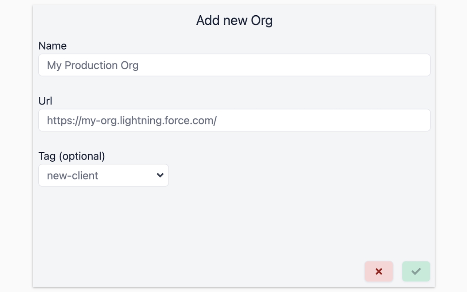Image resolution: width=467 pixels, height=292 pixels.
Task: Open the Tag (optional) dropdown
Action: (103, 175)
